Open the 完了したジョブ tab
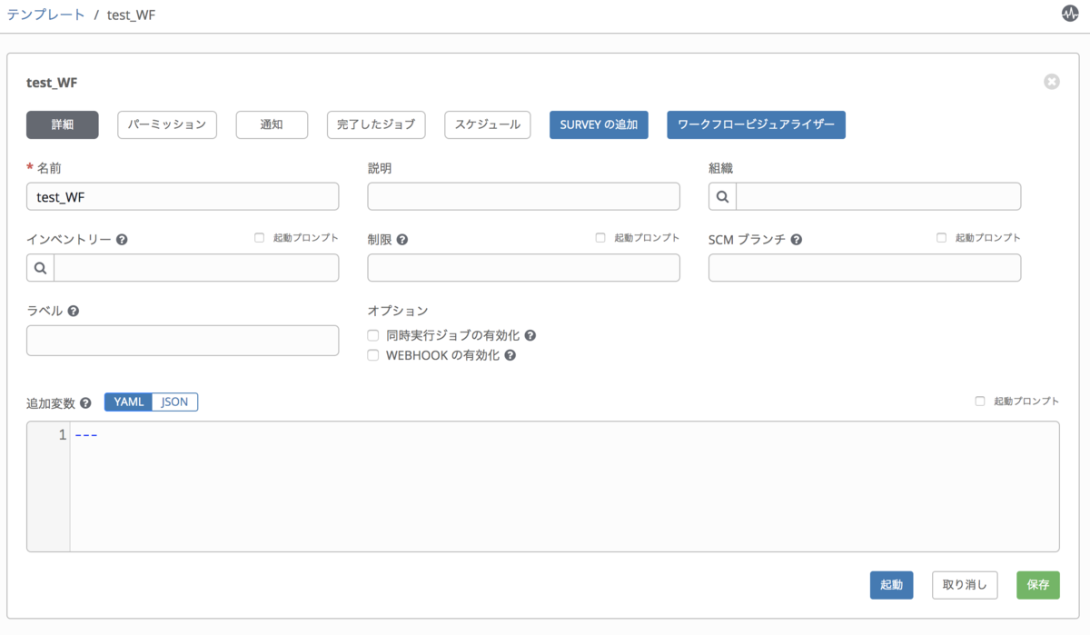Viewport: 1090px width, 635px height. coord(376,124)
